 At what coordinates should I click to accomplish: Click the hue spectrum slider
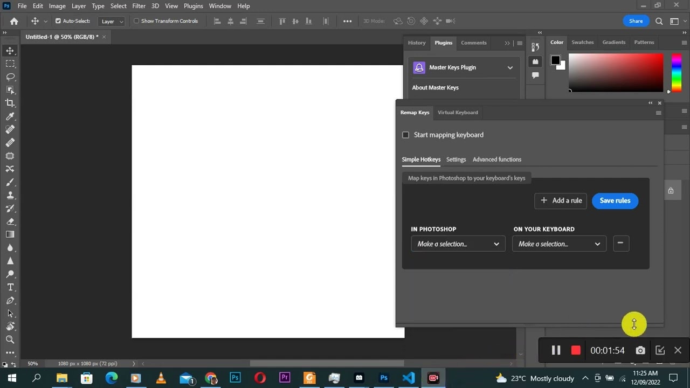pos(676,72)
